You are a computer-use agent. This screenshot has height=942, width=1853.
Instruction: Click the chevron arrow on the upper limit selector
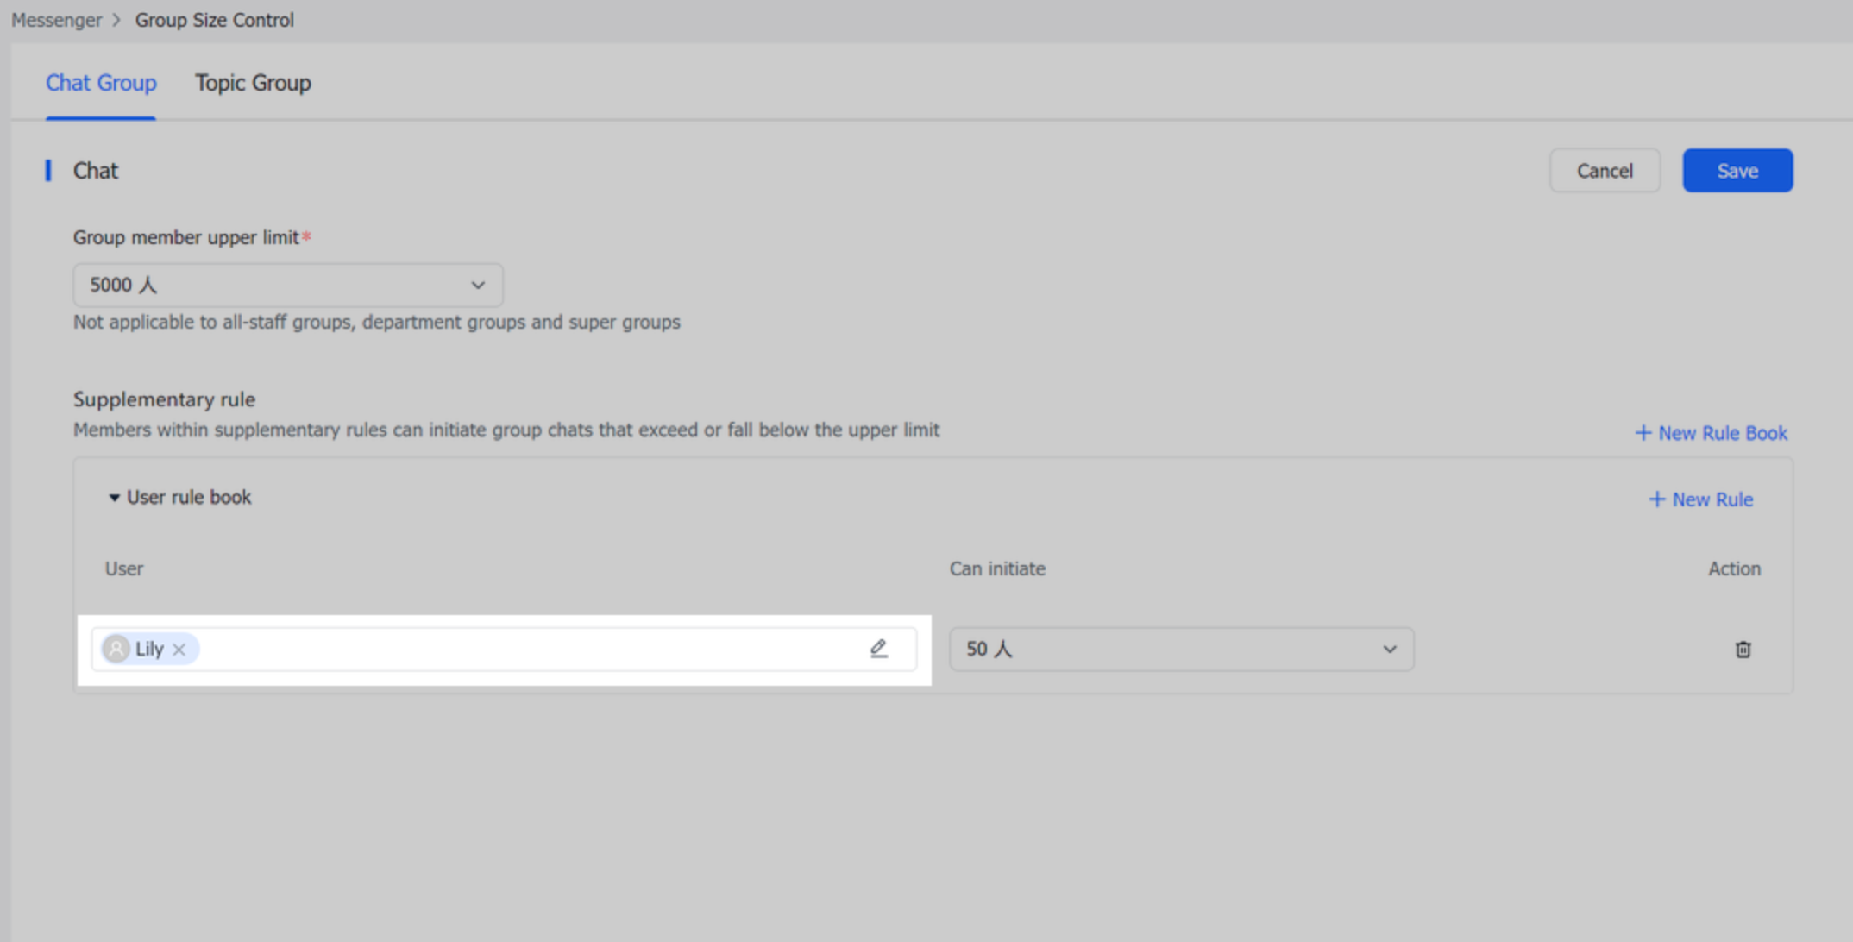tap(478, 285)
